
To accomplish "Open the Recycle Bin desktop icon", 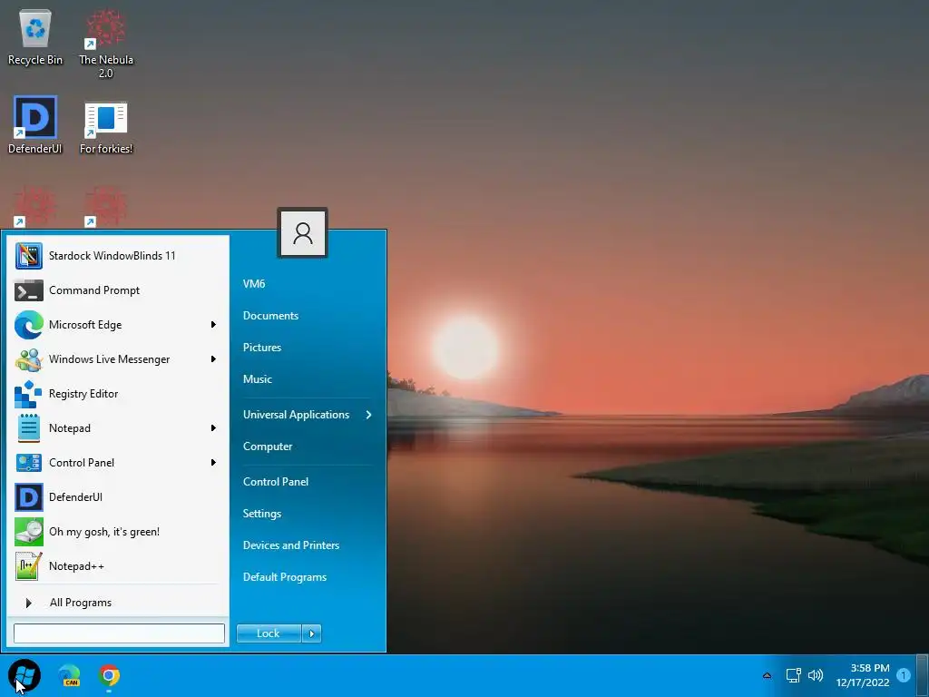I will coord(35,38).
